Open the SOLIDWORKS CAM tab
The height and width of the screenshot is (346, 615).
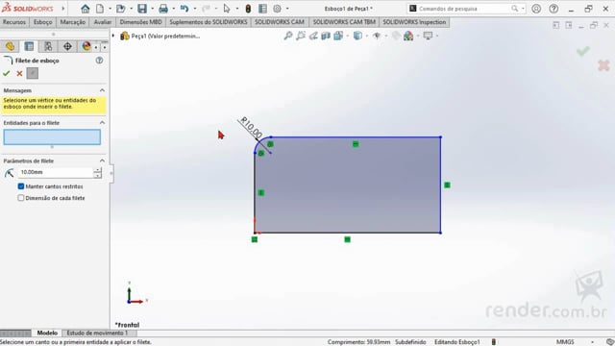tap(280, 22)
